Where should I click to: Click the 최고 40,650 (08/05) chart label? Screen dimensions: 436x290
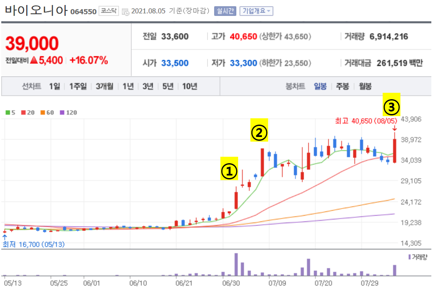pyautogui.click(x=366, y=121)
